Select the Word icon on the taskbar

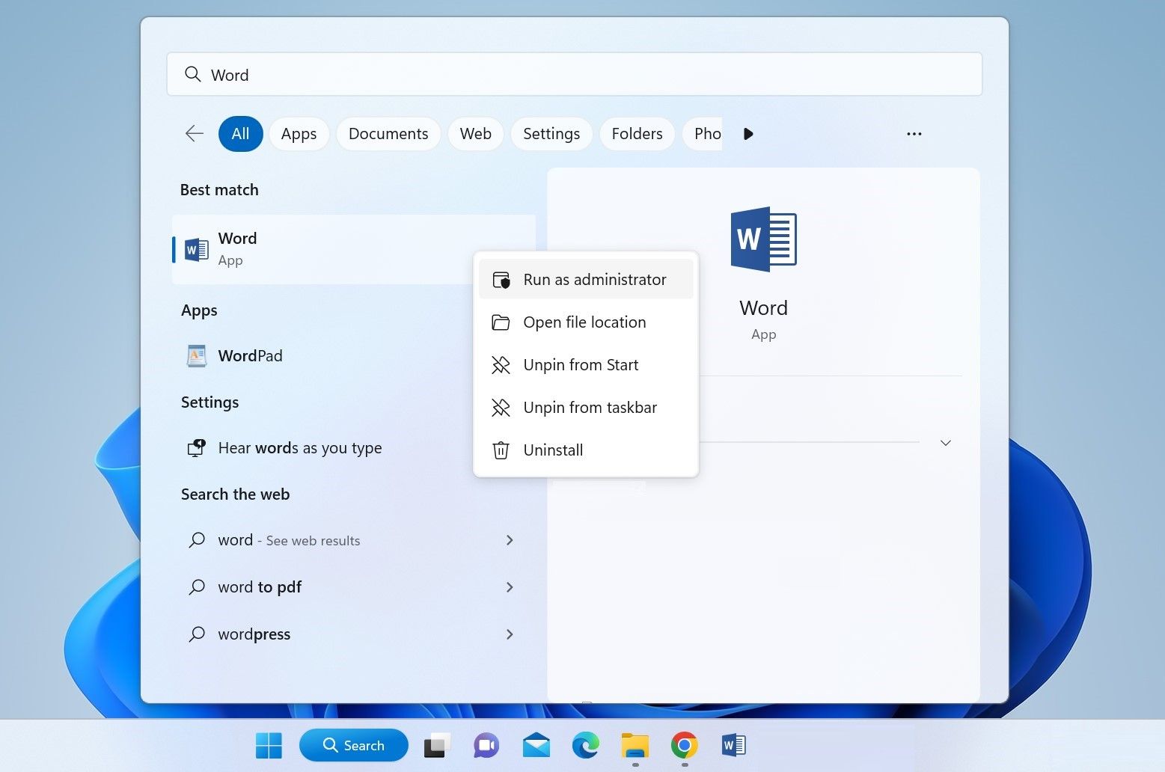pos(732,745)
